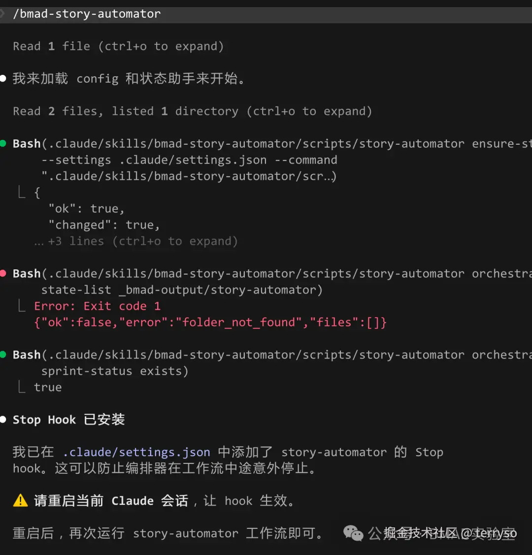The image size is (532, 555).
Task: Click the /bmad-story-automator command prompt line
Action: coord(266,14)
